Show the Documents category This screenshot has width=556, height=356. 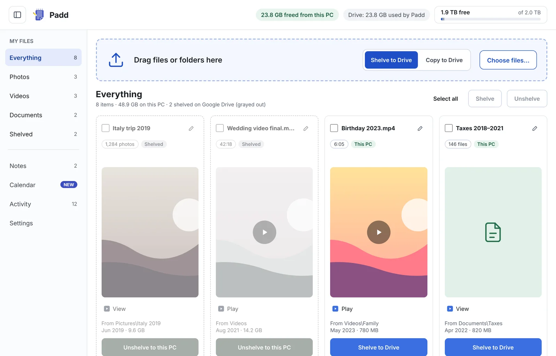click(x=43, y=115)
